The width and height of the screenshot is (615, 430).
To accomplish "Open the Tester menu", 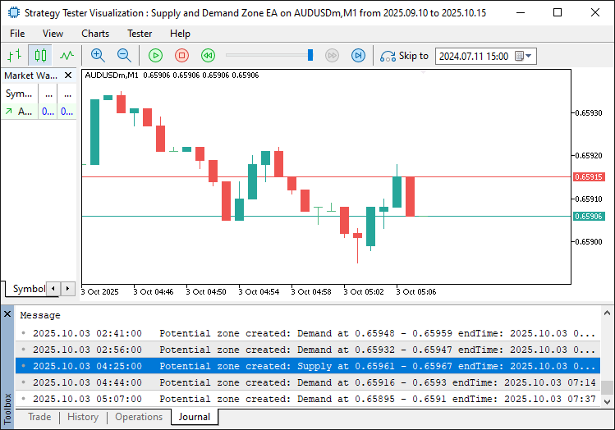I will coord(140,34).
